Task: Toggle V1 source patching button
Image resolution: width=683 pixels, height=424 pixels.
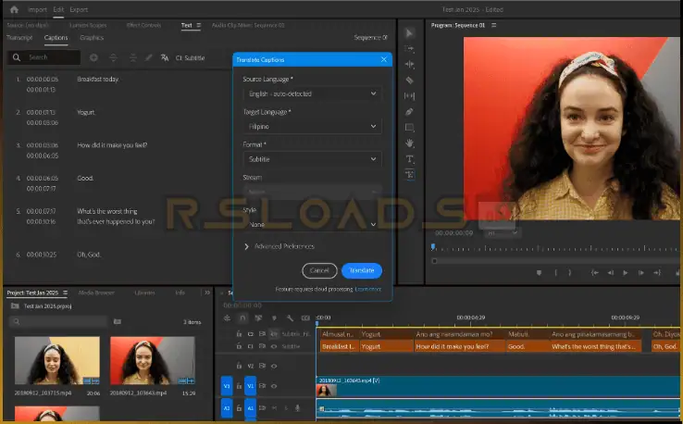Action: point(227,386)
